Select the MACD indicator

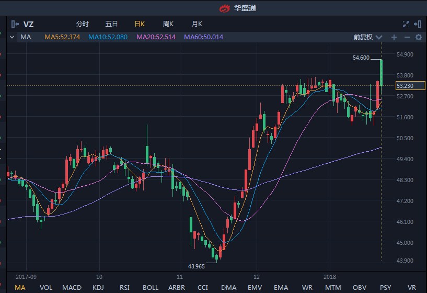point(72,287)
